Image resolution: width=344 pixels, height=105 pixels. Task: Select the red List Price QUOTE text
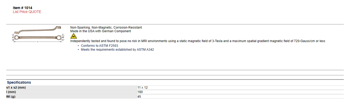(x=27, y=12)
